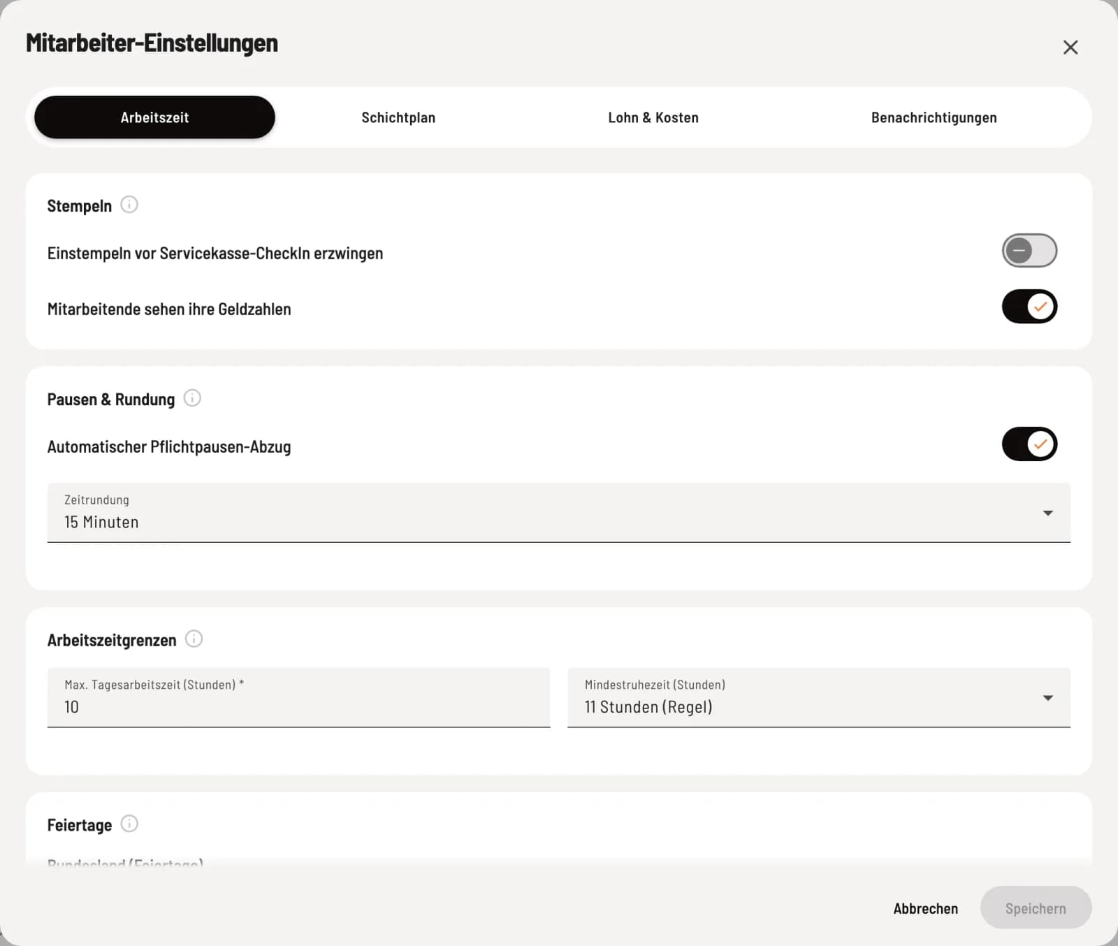
Task: Switch to the Schichtplan tab
Action: tap(398, 117)
